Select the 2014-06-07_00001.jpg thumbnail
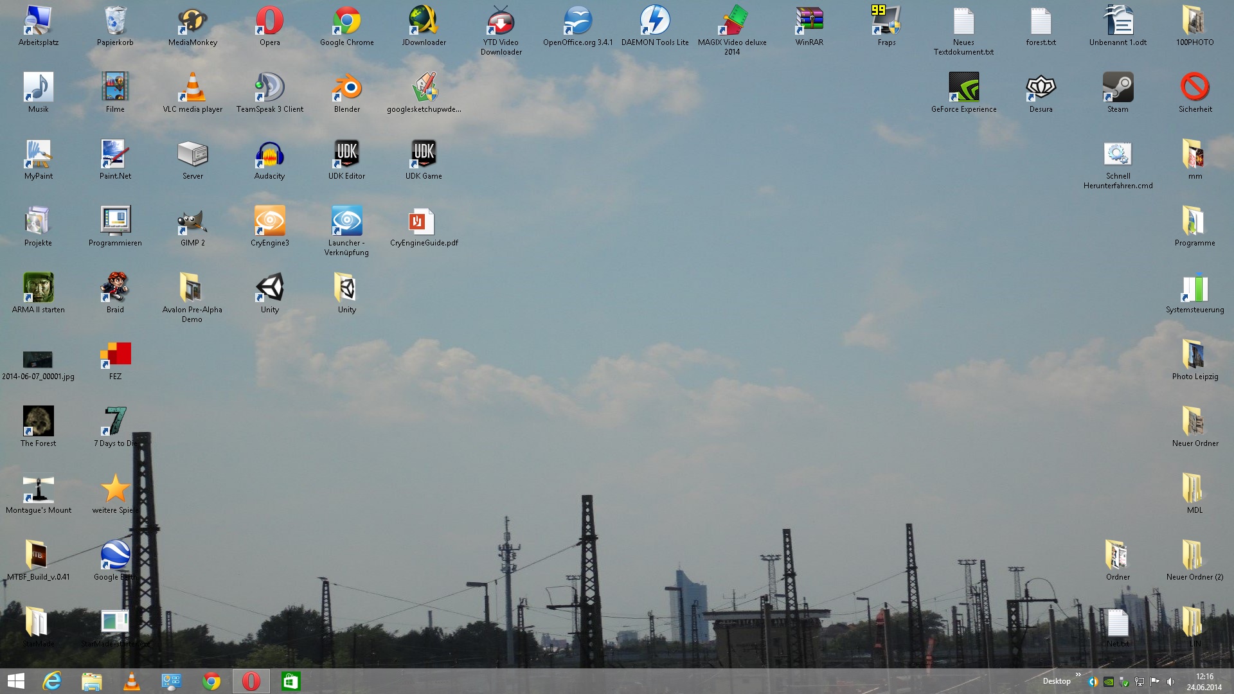The image size is (1234, 694). 38,359
